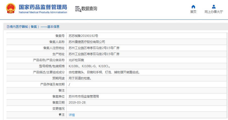Viewport: 228px width, 120px height.
Task: Click the 首页 text link
Action: 193,12
